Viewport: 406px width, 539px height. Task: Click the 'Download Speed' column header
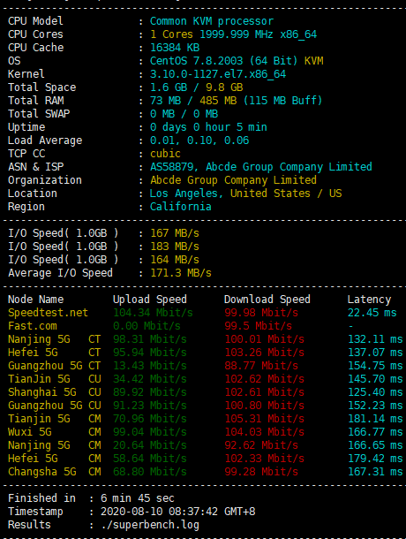coord(267,300)
